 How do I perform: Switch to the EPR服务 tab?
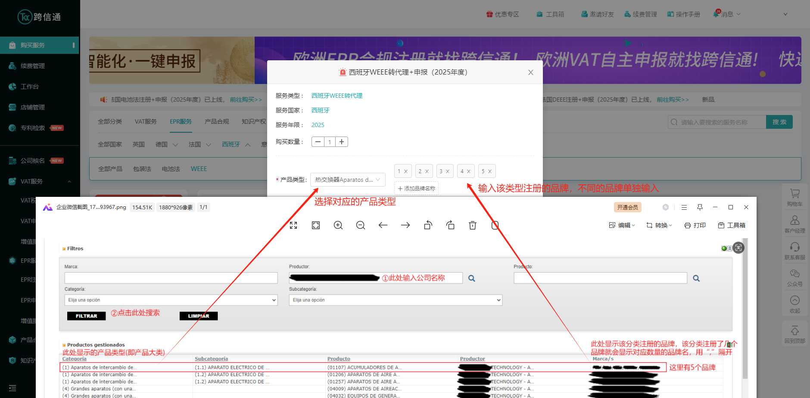click(181, 121)
